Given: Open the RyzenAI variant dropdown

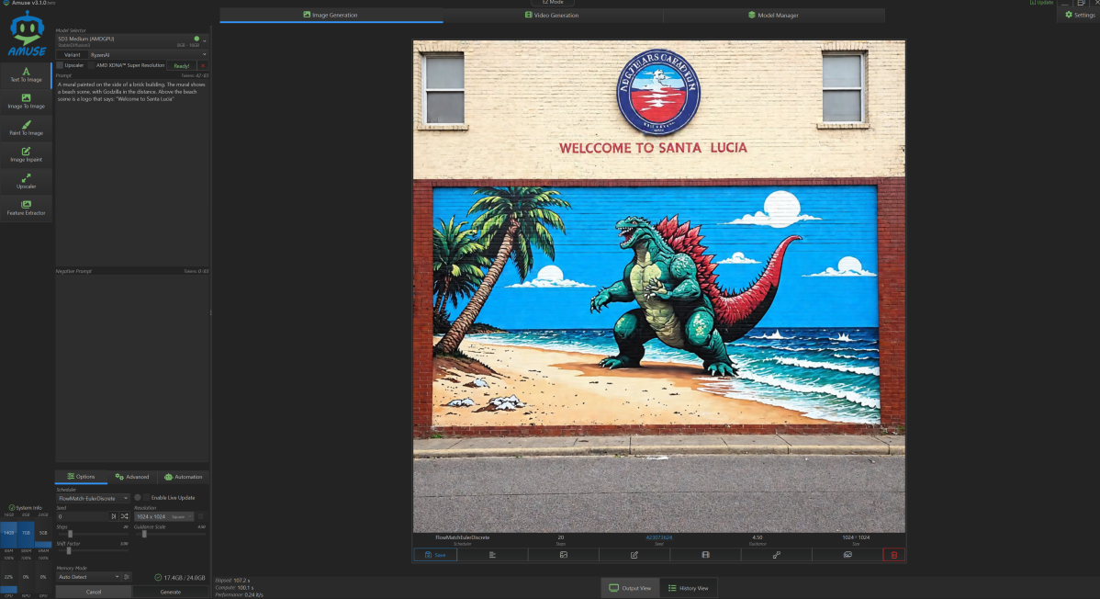Looking at the screenshot, I should tap(148, 55).
